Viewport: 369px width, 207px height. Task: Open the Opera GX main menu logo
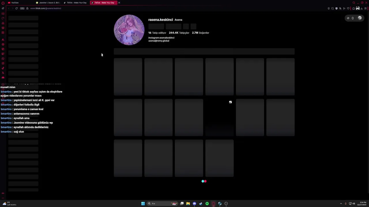coord(3,3)
